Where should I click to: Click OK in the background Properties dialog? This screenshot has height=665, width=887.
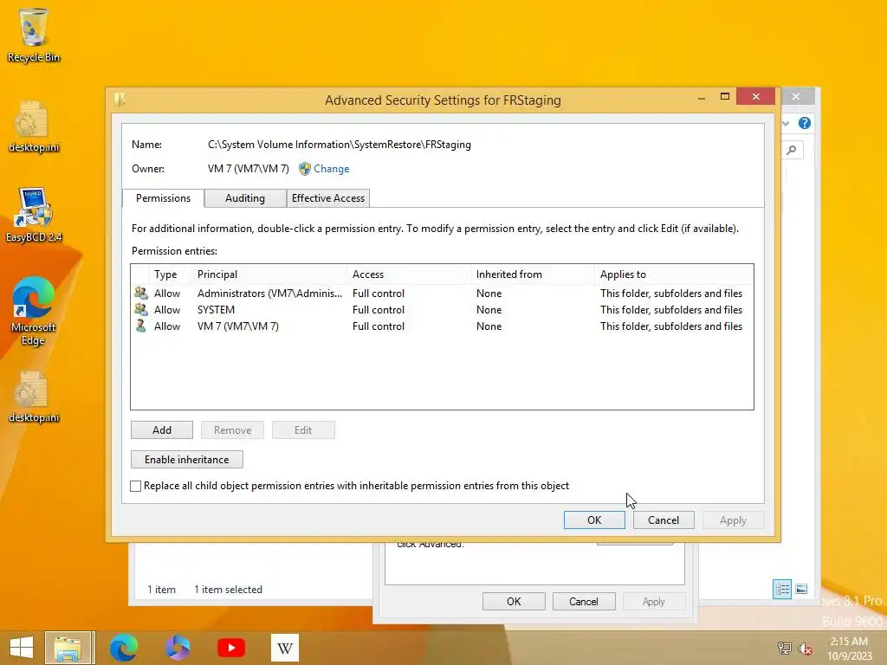(514, 602)
